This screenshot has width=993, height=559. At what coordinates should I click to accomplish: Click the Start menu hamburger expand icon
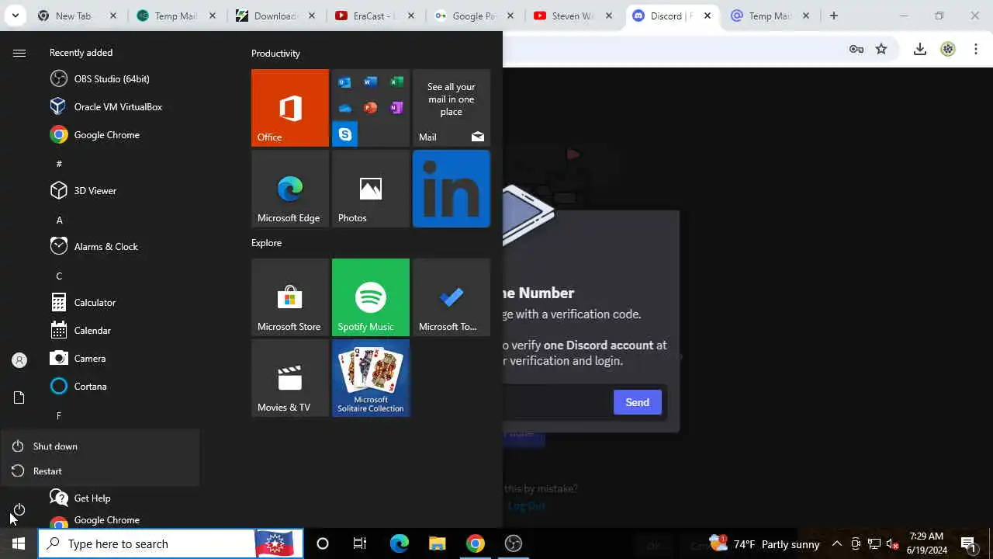19,53
